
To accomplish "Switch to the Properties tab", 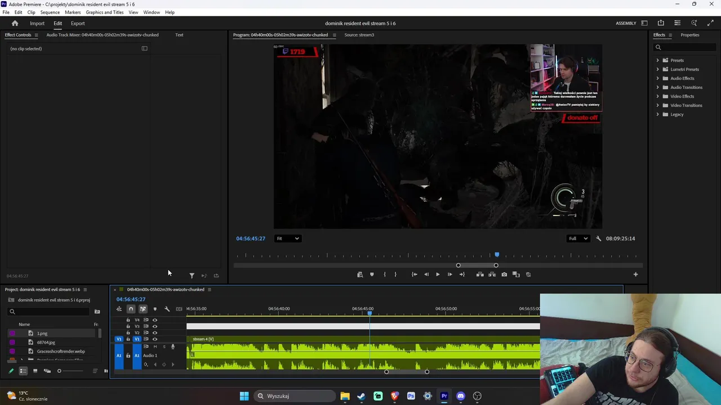I will (690, 35).
